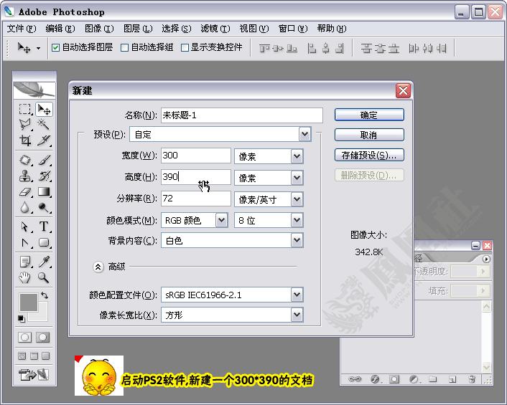Viewport: 507px width, 405px height.
Task: Select the Move tool in toolbox
Action: coord(44,109)
